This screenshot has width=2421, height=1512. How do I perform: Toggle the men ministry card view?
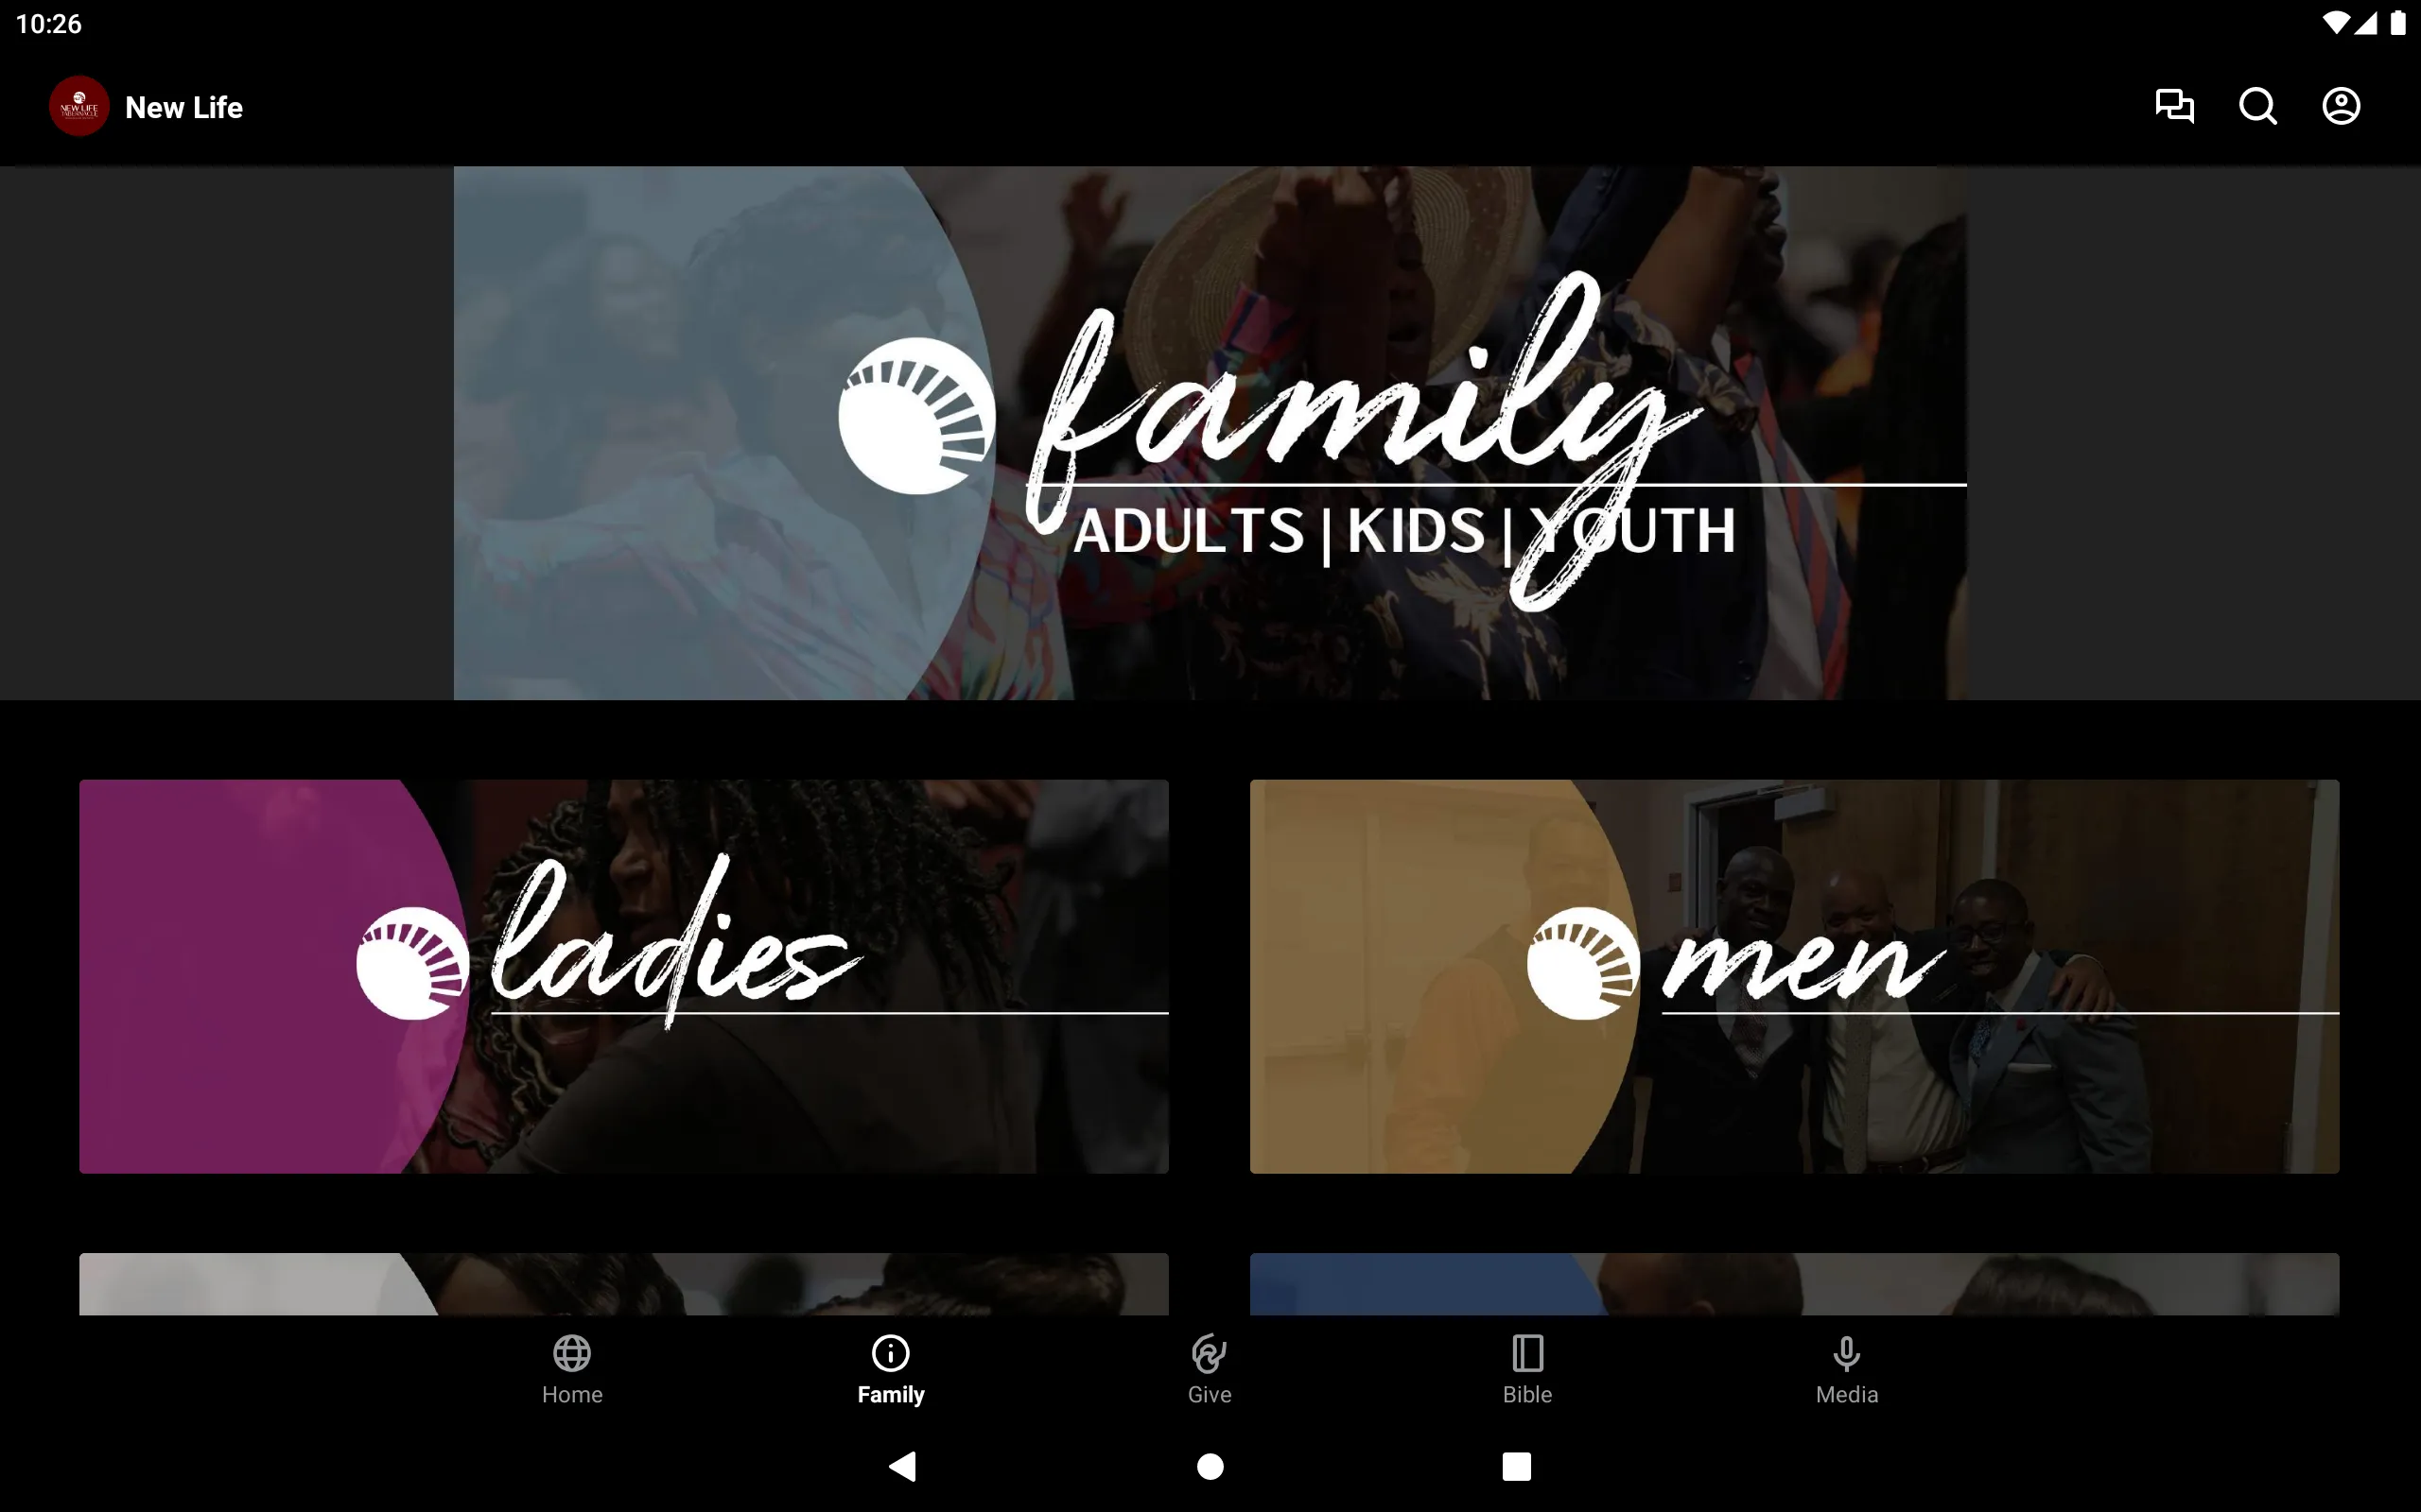pyautogui.click(x=1795, y=975)
